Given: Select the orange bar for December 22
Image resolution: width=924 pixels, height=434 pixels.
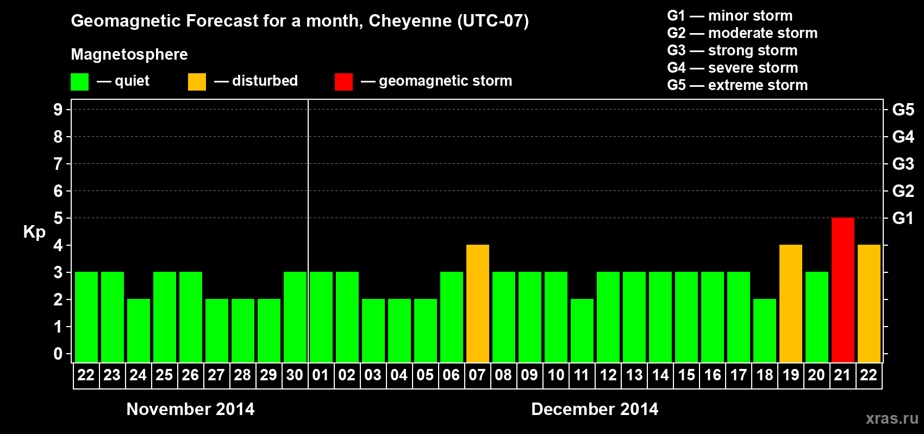Looking at the screenshot, I should (869, 303).
